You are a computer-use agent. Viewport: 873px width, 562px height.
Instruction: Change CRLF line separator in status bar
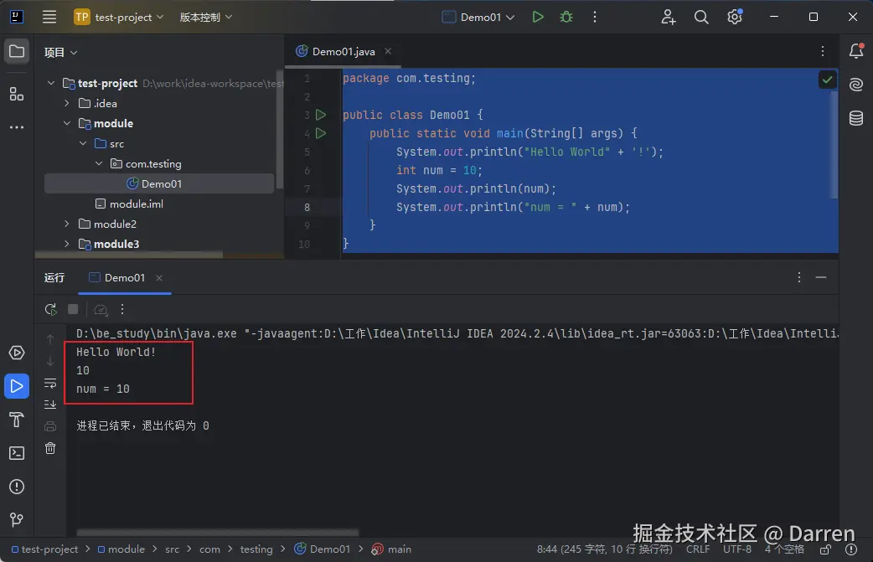(x=698, y=549)
